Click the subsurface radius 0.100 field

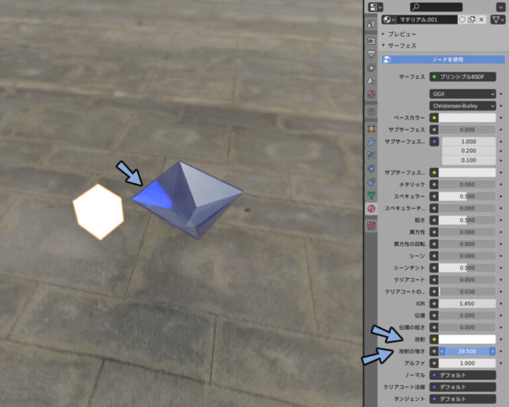(x=469, y=160)
